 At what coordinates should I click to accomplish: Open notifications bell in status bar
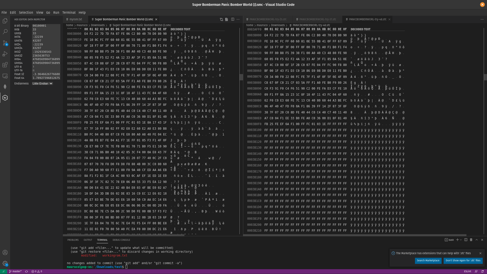coord(482,271)
